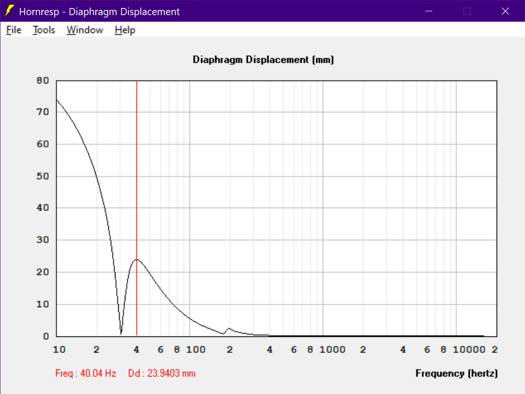Open the Tools menu

44,30
